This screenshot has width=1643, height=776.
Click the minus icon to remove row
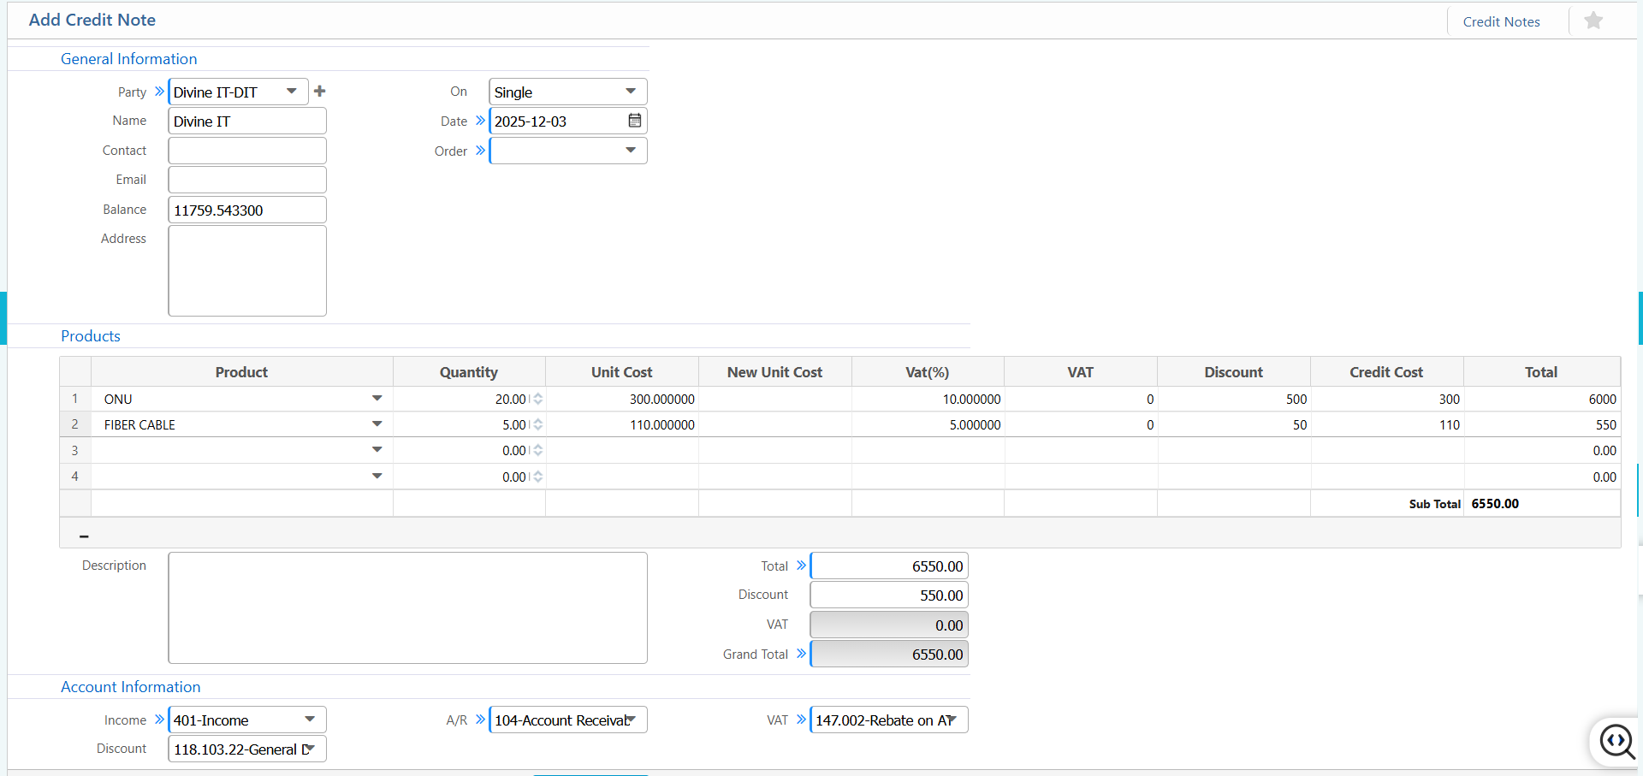84,536
